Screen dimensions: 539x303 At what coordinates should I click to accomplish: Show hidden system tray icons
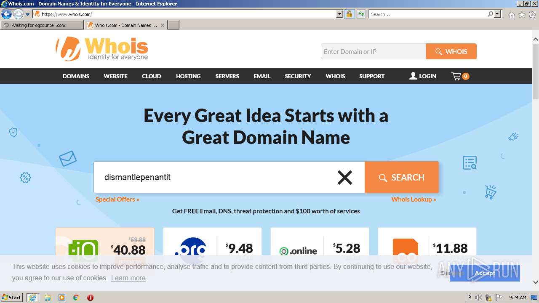coord(470,298)
